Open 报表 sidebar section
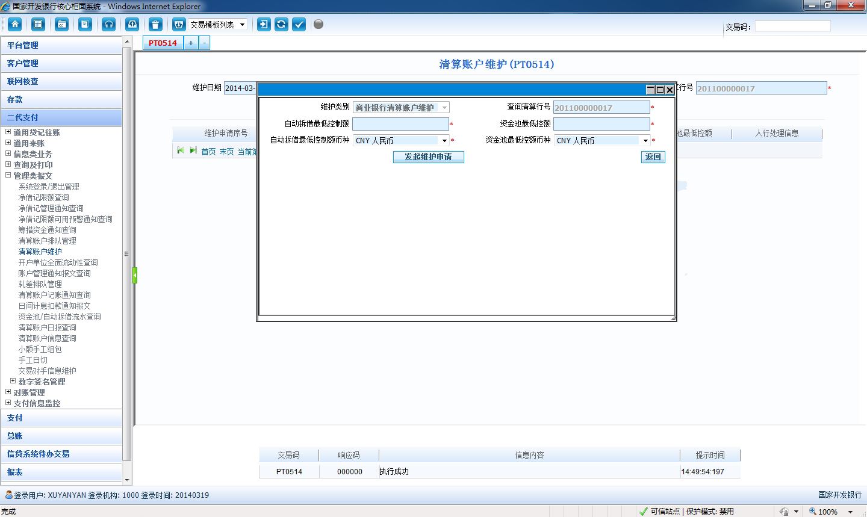The width and height of the screenshot is (867, 517). click(61, 472)
